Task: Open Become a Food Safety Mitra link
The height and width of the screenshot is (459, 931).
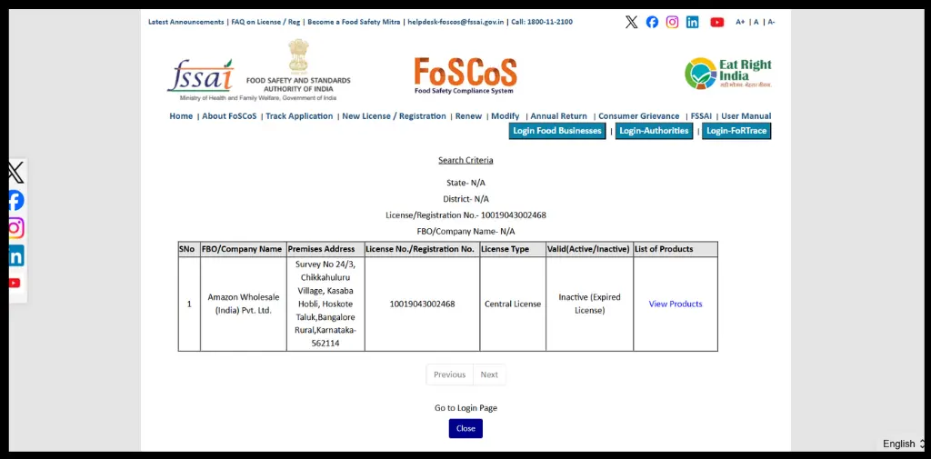Action: point(354,22)
